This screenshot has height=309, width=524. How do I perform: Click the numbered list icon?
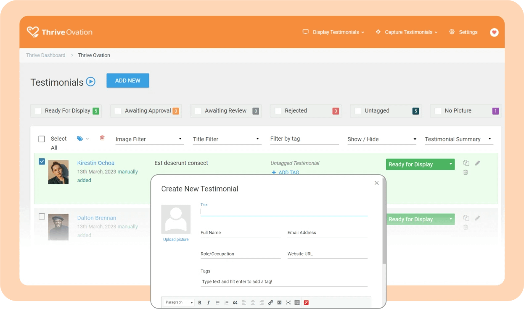226,302
